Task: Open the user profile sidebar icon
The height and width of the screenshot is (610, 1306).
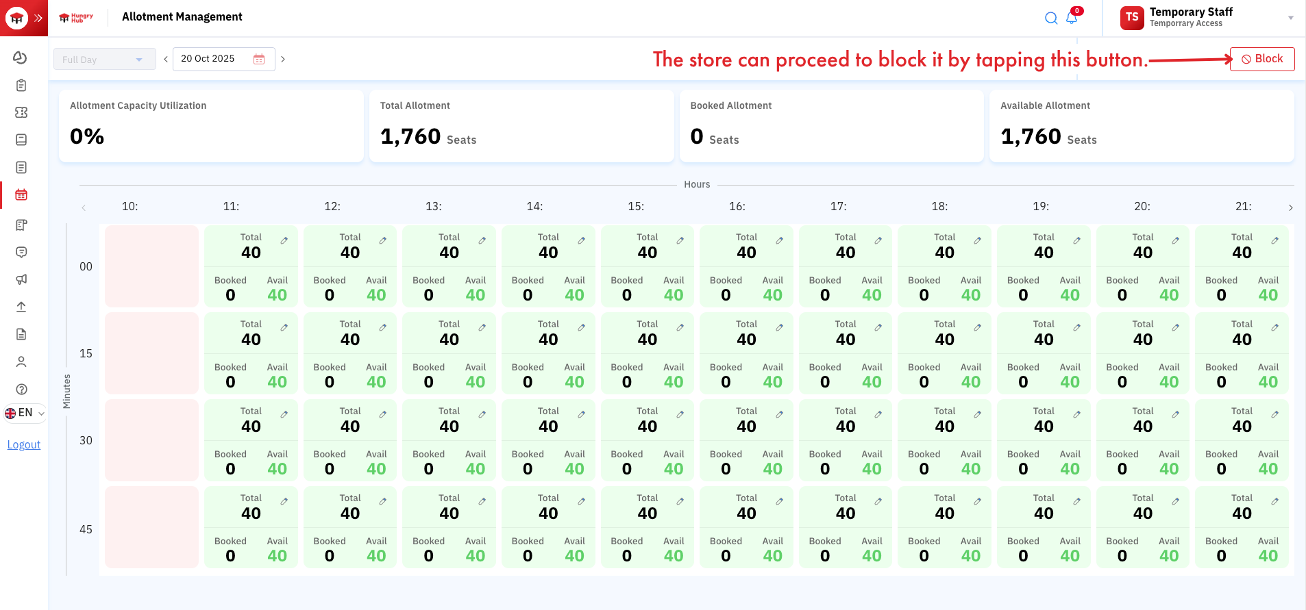Action: [x=21, y=361]
